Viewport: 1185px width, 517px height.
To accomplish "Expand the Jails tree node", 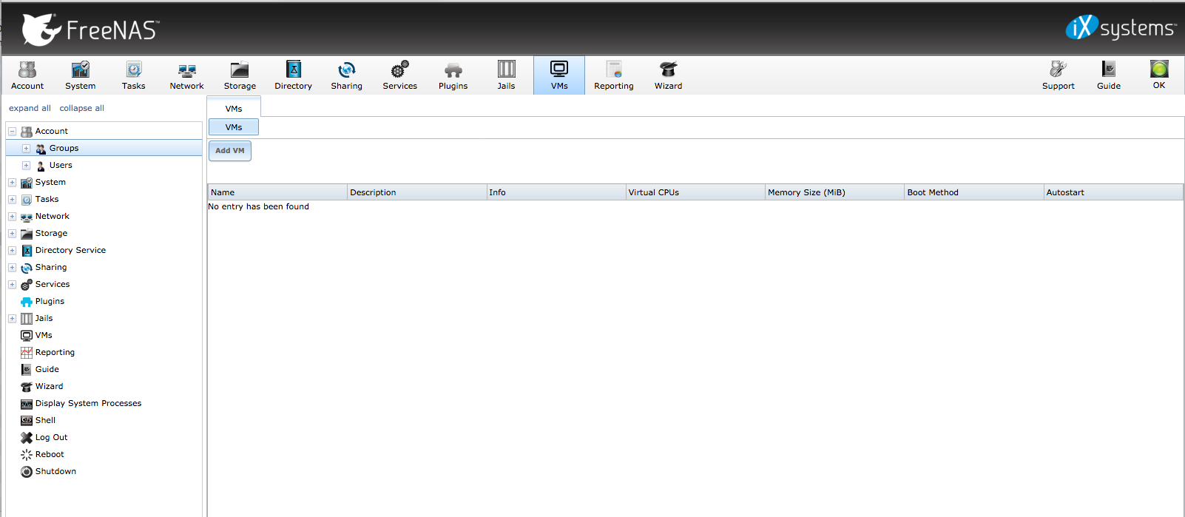I will click(x=12, y=319).
